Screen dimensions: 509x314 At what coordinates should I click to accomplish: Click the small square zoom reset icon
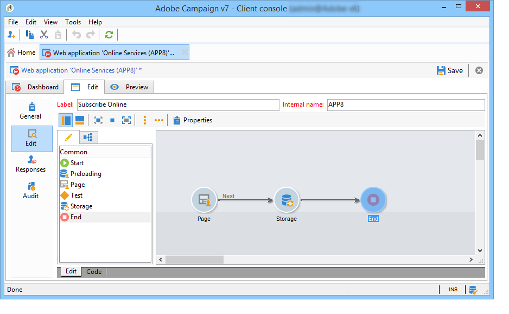pos(112,120)
